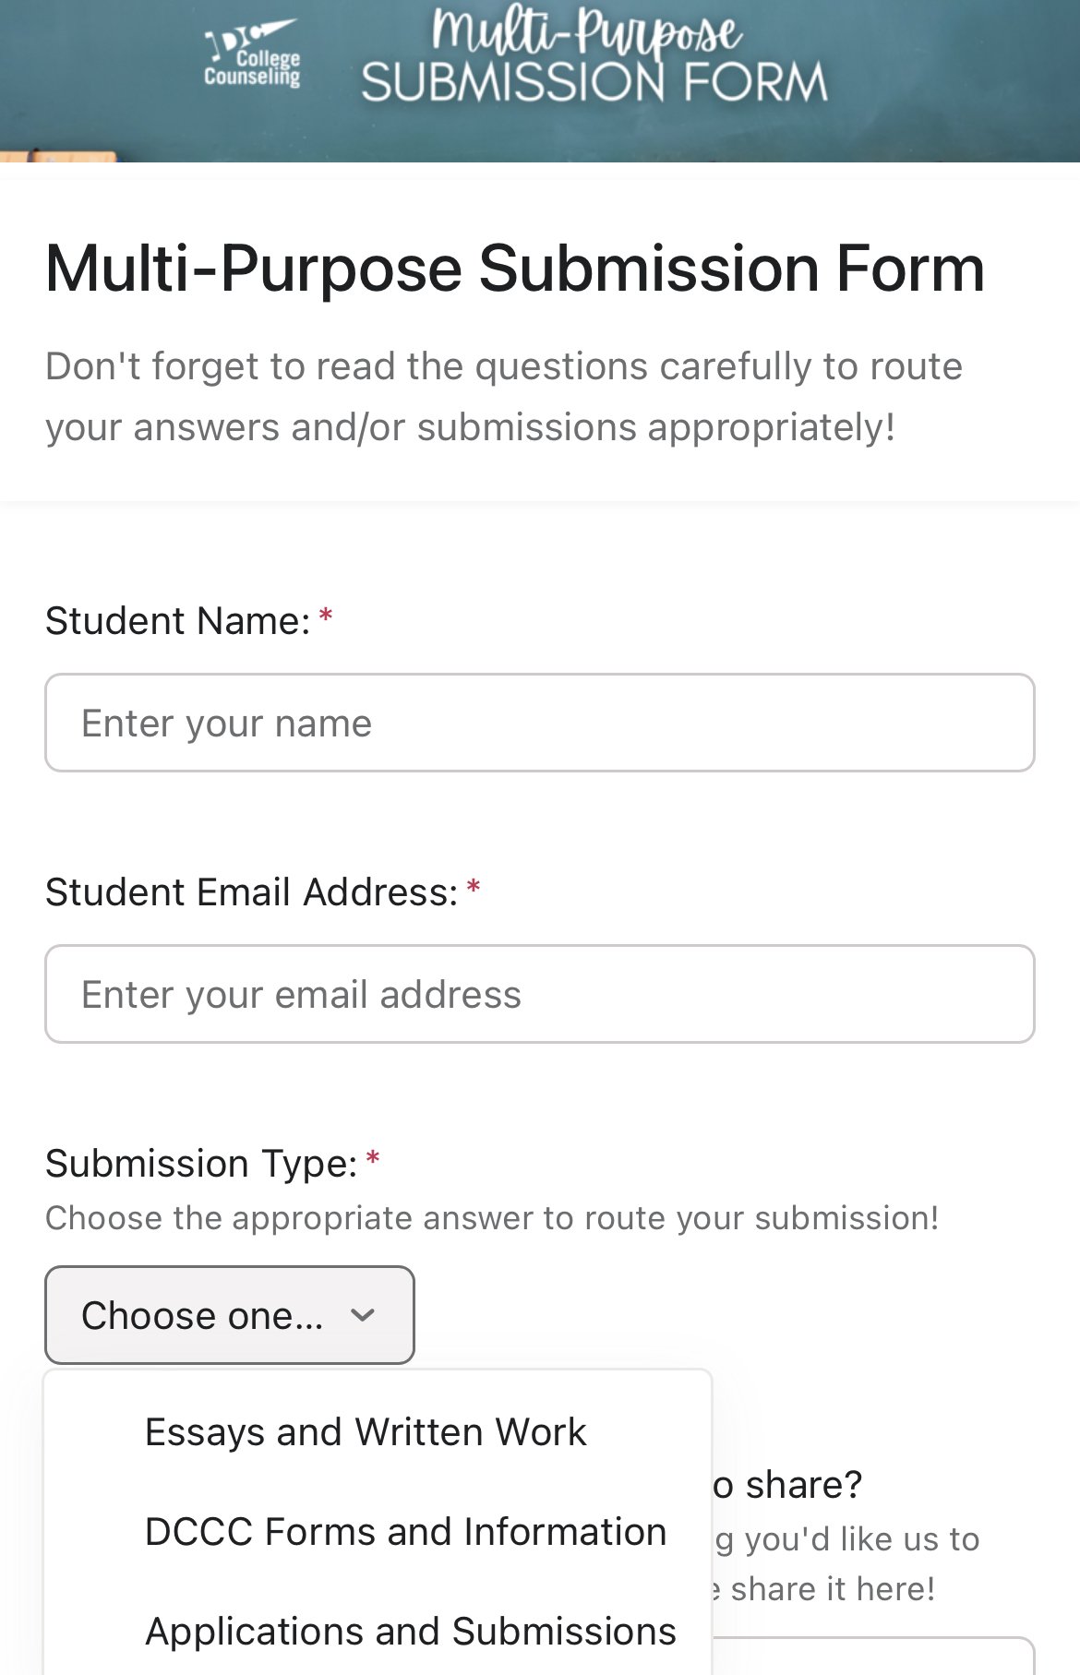Click the routing hint under Submission Type

tap(492, 1218)
